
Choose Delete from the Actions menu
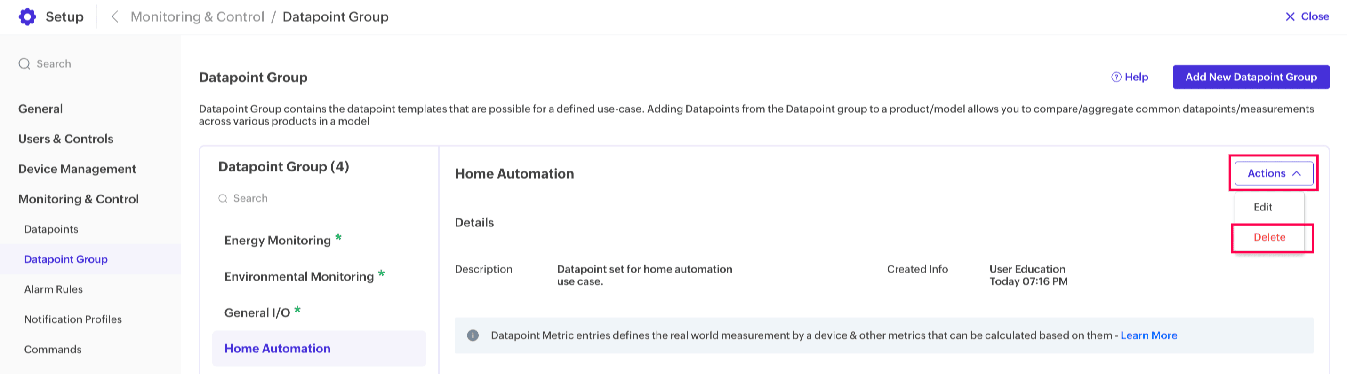[x=1269, y=237]
